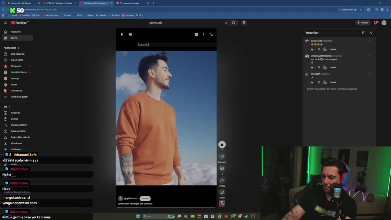This screenshot has height=220, width=391.
Task: Open the Gmail bookmark
Action: pyautogui.click(x=13, y=15)
